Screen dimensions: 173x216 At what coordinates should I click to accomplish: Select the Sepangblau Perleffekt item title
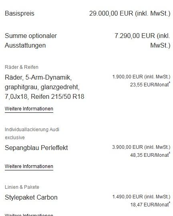point(36,148)
